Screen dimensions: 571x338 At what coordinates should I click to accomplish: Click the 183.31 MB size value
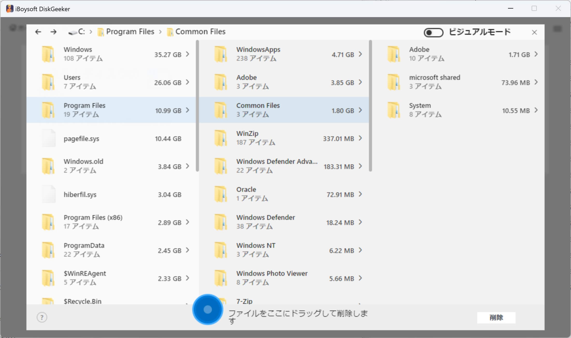coord(339,167)
